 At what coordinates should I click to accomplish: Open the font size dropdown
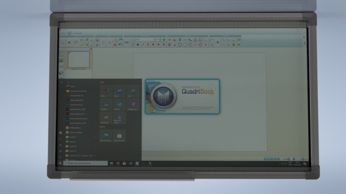point(158,39)
